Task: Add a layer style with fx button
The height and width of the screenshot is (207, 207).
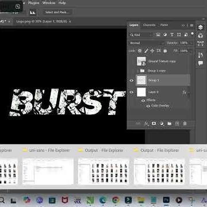Action: [146, 124]
